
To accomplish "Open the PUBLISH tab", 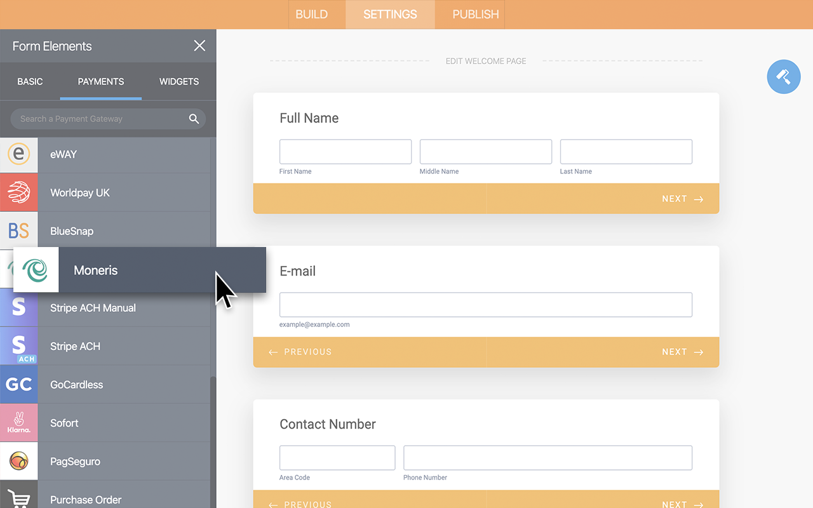I will 476,14.
